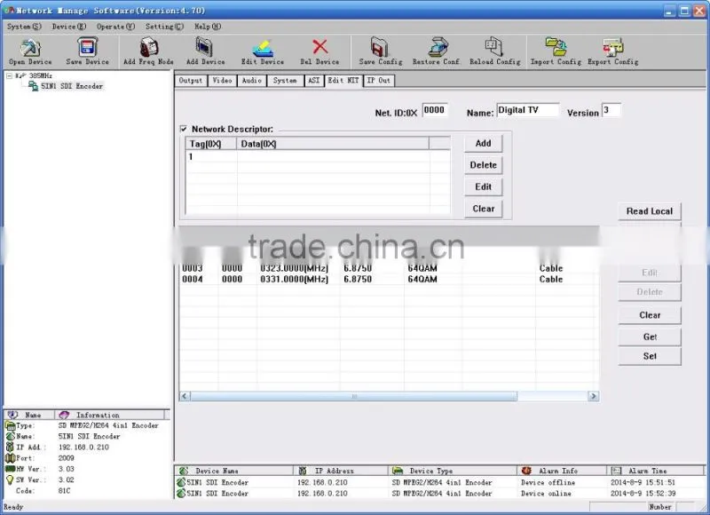Click the Name column header icon in info panel

12,415
